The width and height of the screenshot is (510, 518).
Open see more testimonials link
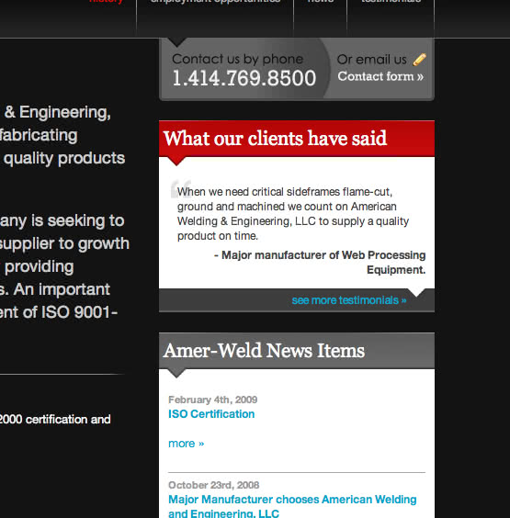pyautogui.click(x=349, y=300)
